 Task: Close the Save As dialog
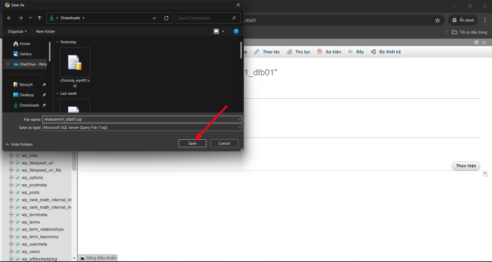(238, 5)
